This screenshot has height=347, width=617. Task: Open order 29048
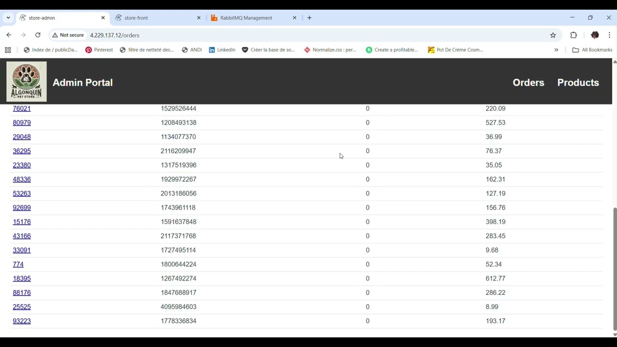tap(22, 137)
